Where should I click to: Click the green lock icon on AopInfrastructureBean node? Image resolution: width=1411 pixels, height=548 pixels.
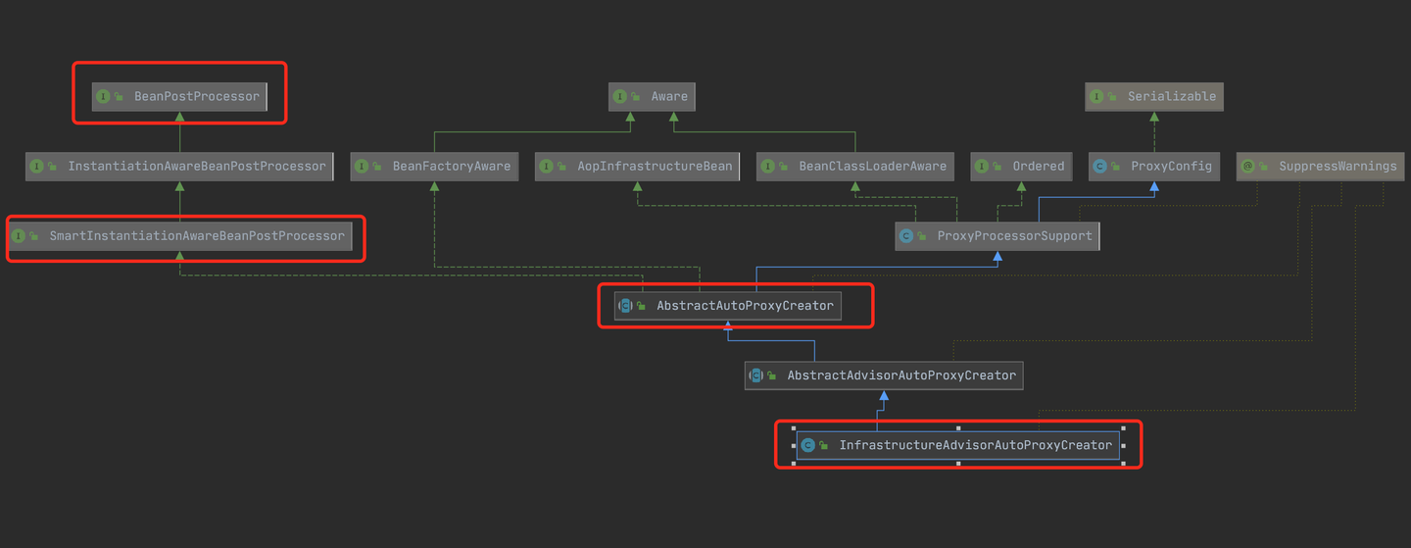tap(562, 166)
